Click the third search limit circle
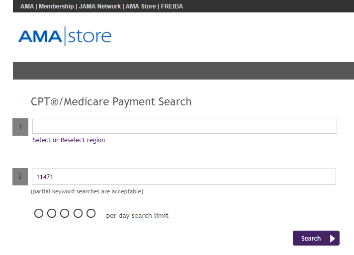354x255 pixels. pyautogui.click(x=65, y=213)
